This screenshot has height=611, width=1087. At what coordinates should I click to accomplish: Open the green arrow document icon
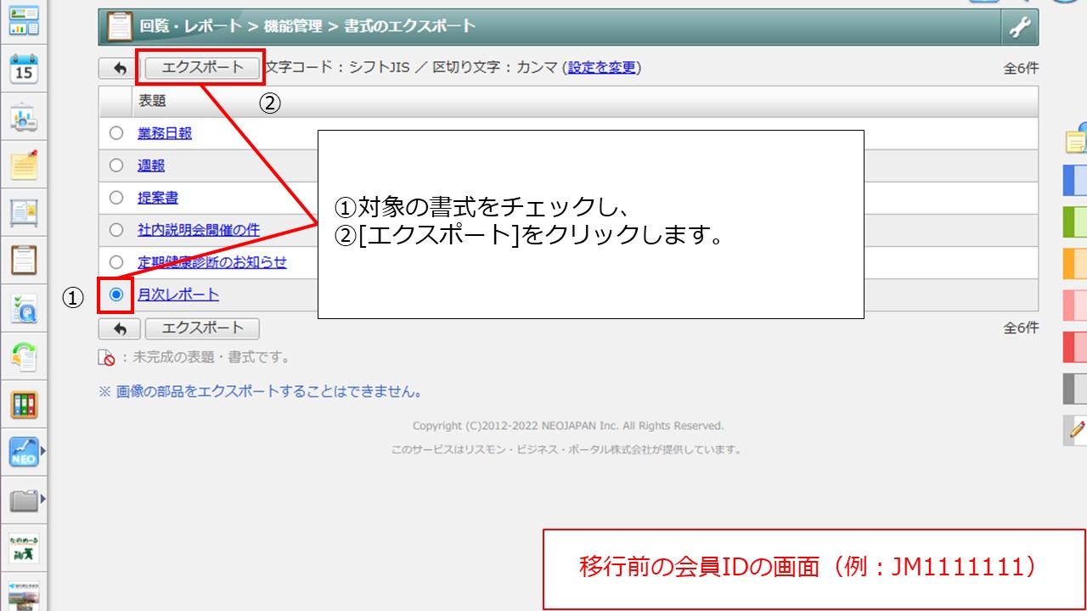pos(25,357)
